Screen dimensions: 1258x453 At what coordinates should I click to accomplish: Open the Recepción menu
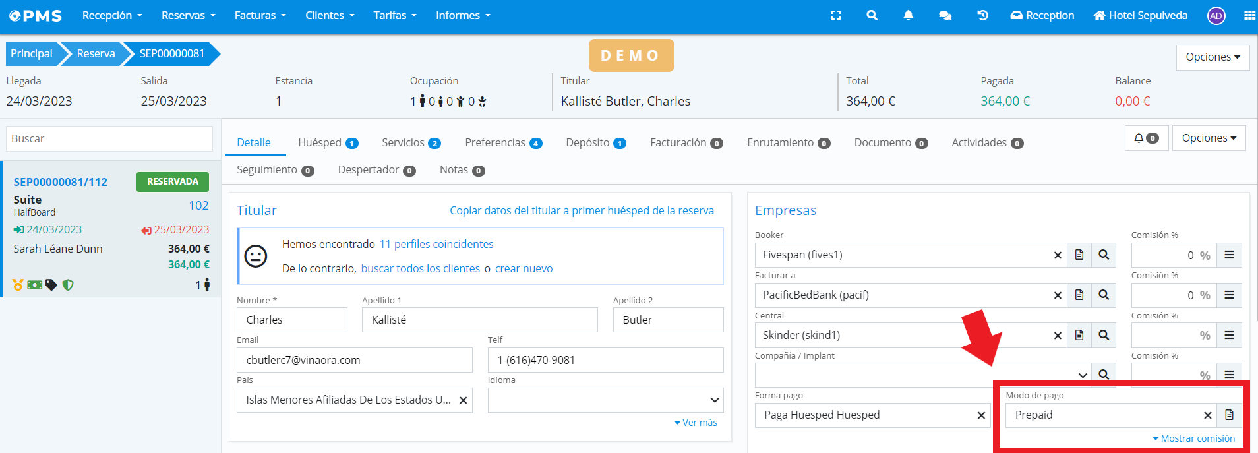pos(111,15)
